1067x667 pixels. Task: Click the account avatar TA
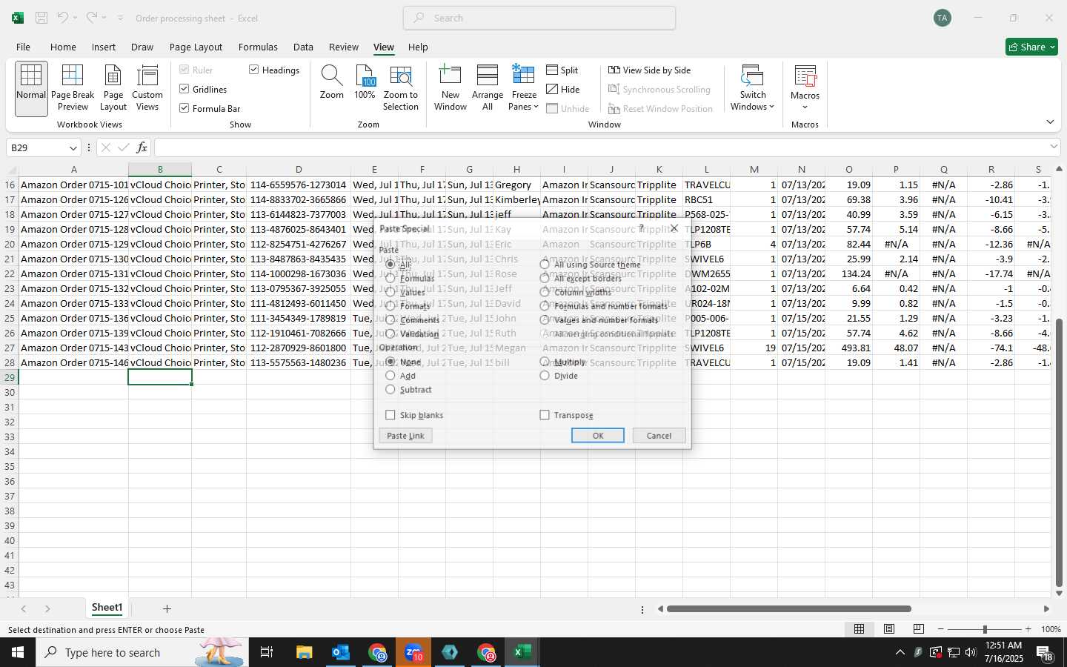[x=943, y=18]
